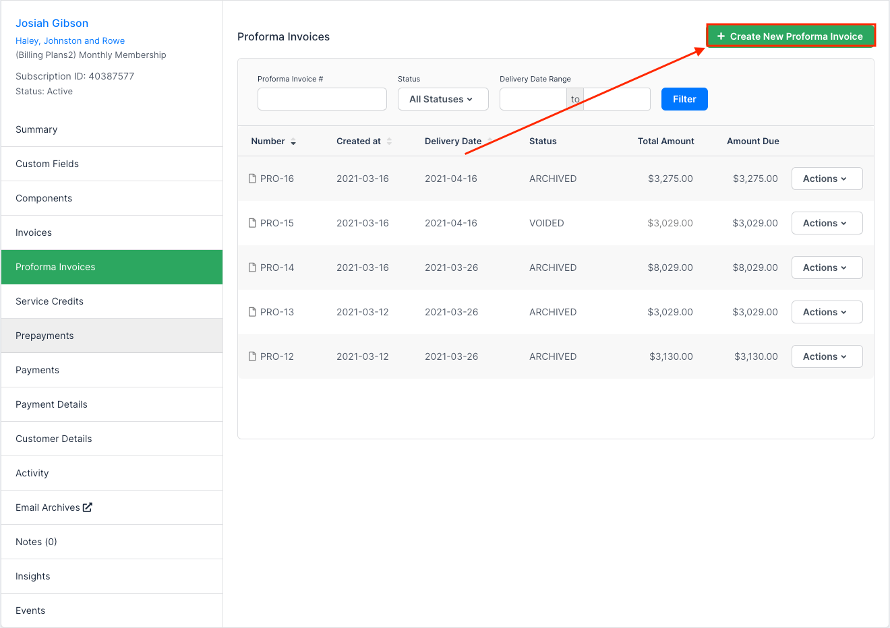Viewport: 890px width, 628px height.
Task: Open the All Statuses dropdown
Action: 443,99
